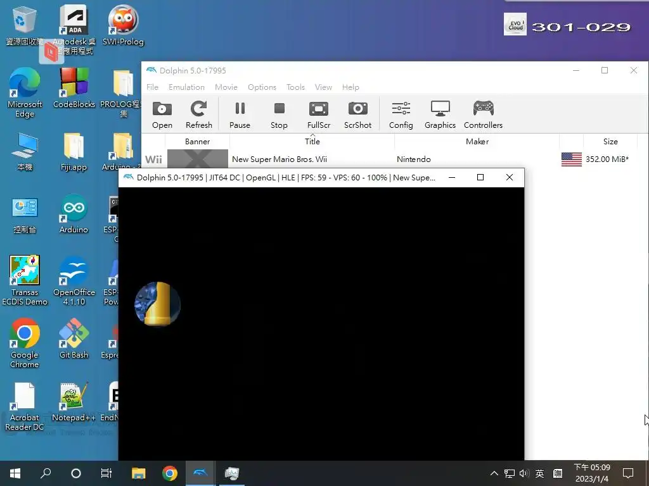
Task: Show hidden system tray icons
Action: pos(494,473)
